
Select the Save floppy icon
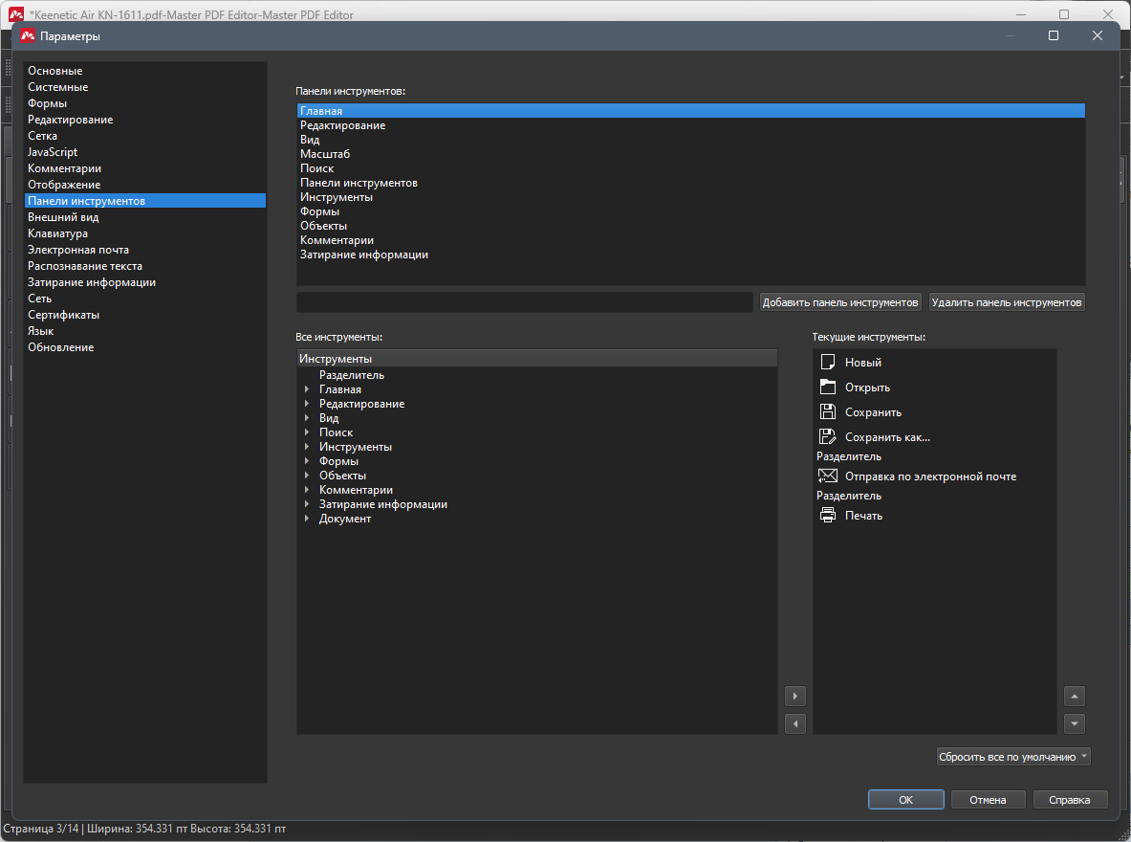(x=827, y=411)
